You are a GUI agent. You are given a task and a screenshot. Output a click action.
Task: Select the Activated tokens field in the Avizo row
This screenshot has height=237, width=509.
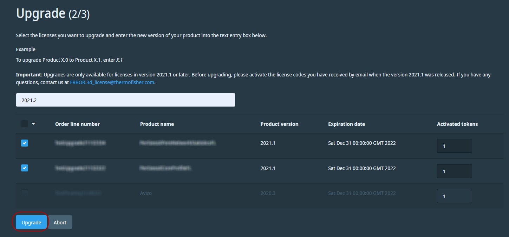click(x=454, y=196)
